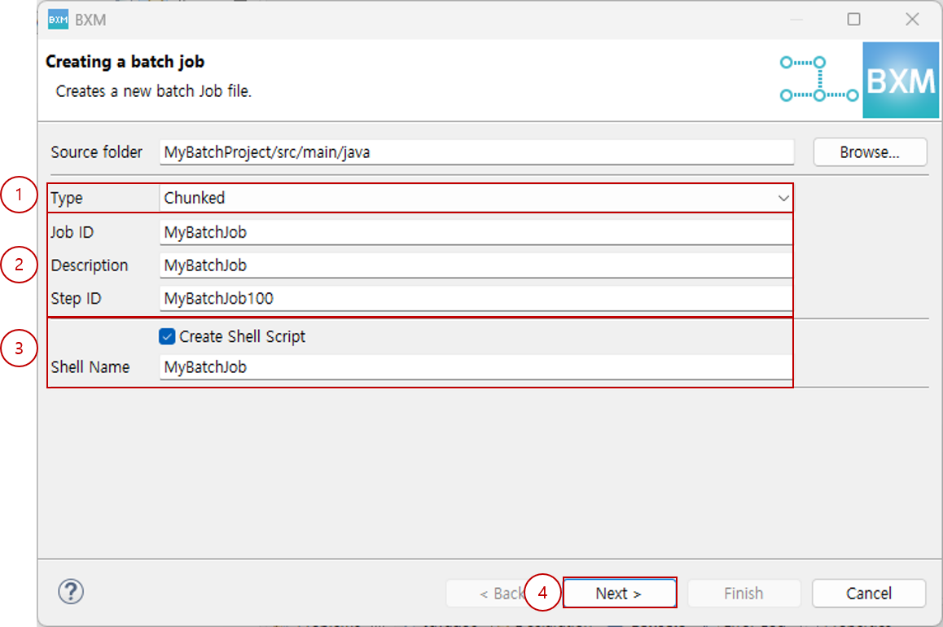Close the BXM dialog window
The height and width of the screenshot is (627, 943).
(x=912, y=20)
